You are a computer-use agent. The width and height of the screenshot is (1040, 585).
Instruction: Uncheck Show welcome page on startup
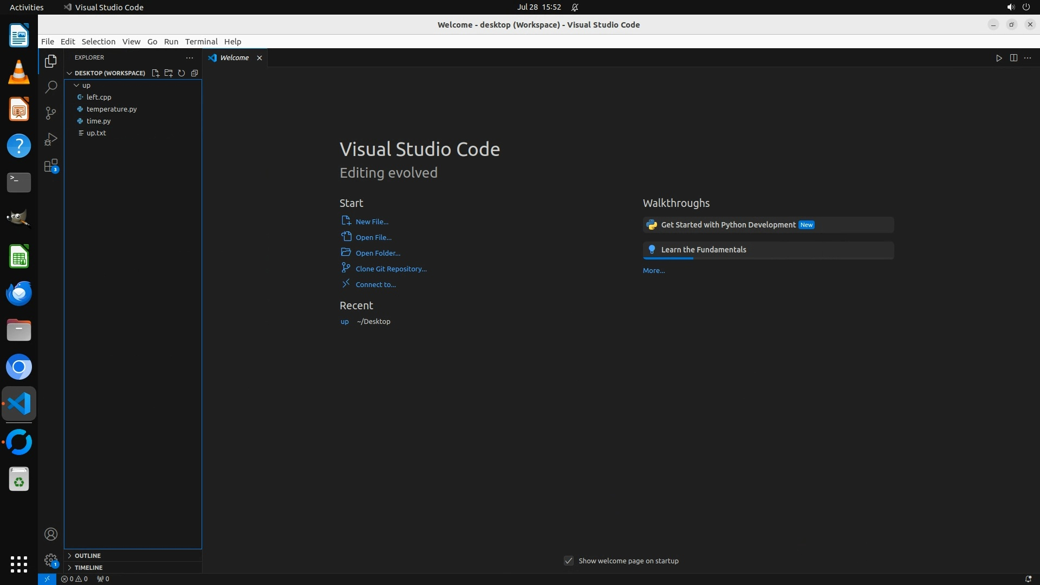(x=569, y=561)
